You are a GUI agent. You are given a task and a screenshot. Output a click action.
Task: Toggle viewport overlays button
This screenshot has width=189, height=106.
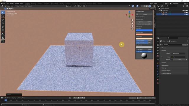(137, 6)
